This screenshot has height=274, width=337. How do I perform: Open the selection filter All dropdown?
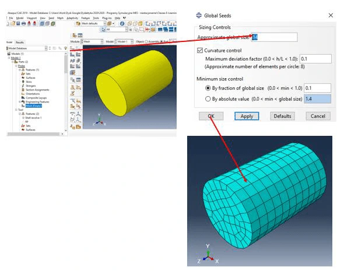coord(117,30)
